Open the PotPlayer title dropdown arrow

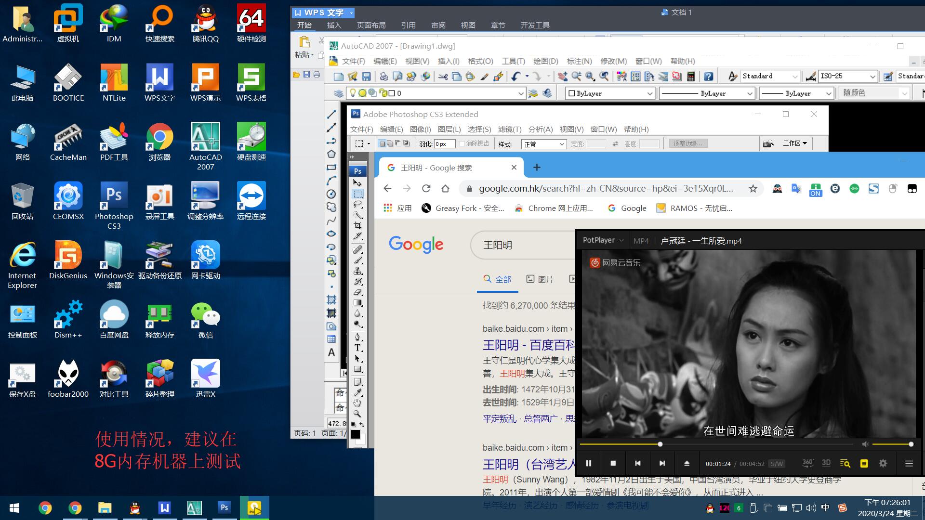point(621,240)
